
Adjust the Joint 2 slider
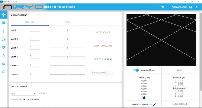(68, 39)
